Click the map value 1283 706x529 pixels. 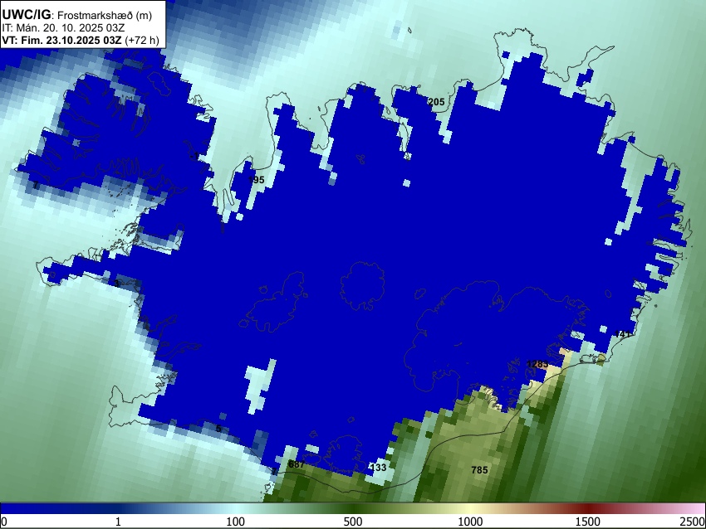(537, 364)
